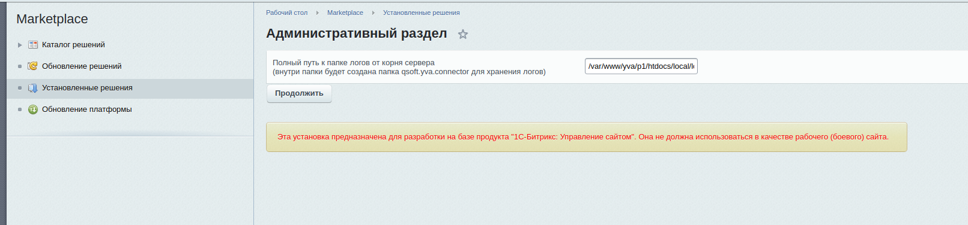Screen dimensions: 968x225
Task: Click the arrow after Marketplace breadcrumb
Action: pos(373,13)
